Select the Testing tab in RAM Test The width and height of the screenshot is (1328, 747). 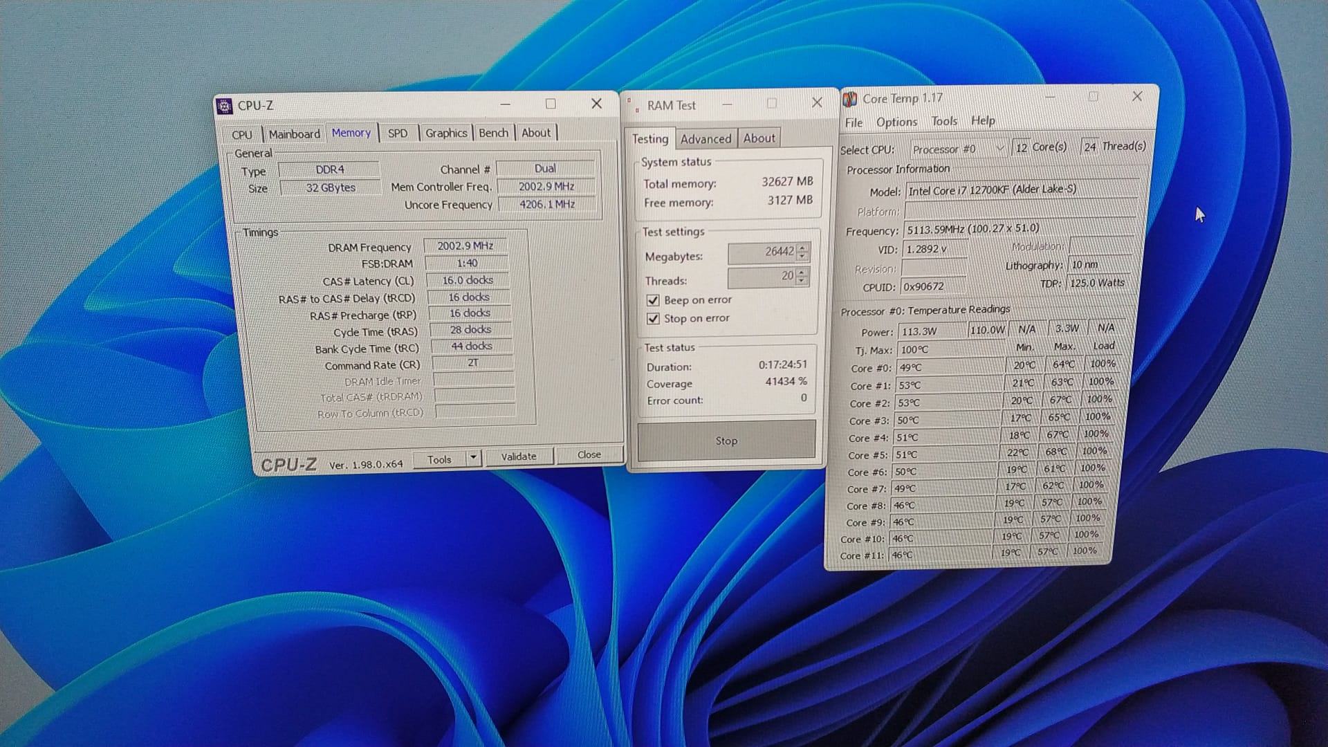650,138
